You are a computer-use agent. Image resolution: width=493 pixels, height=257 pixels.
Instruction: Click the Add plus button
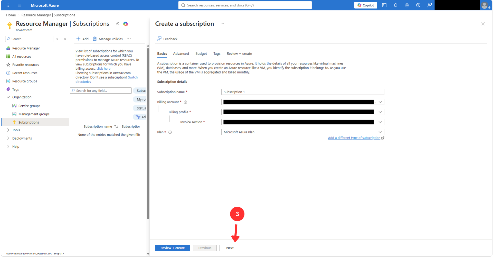pyautogui.click(x=82, y=39)
